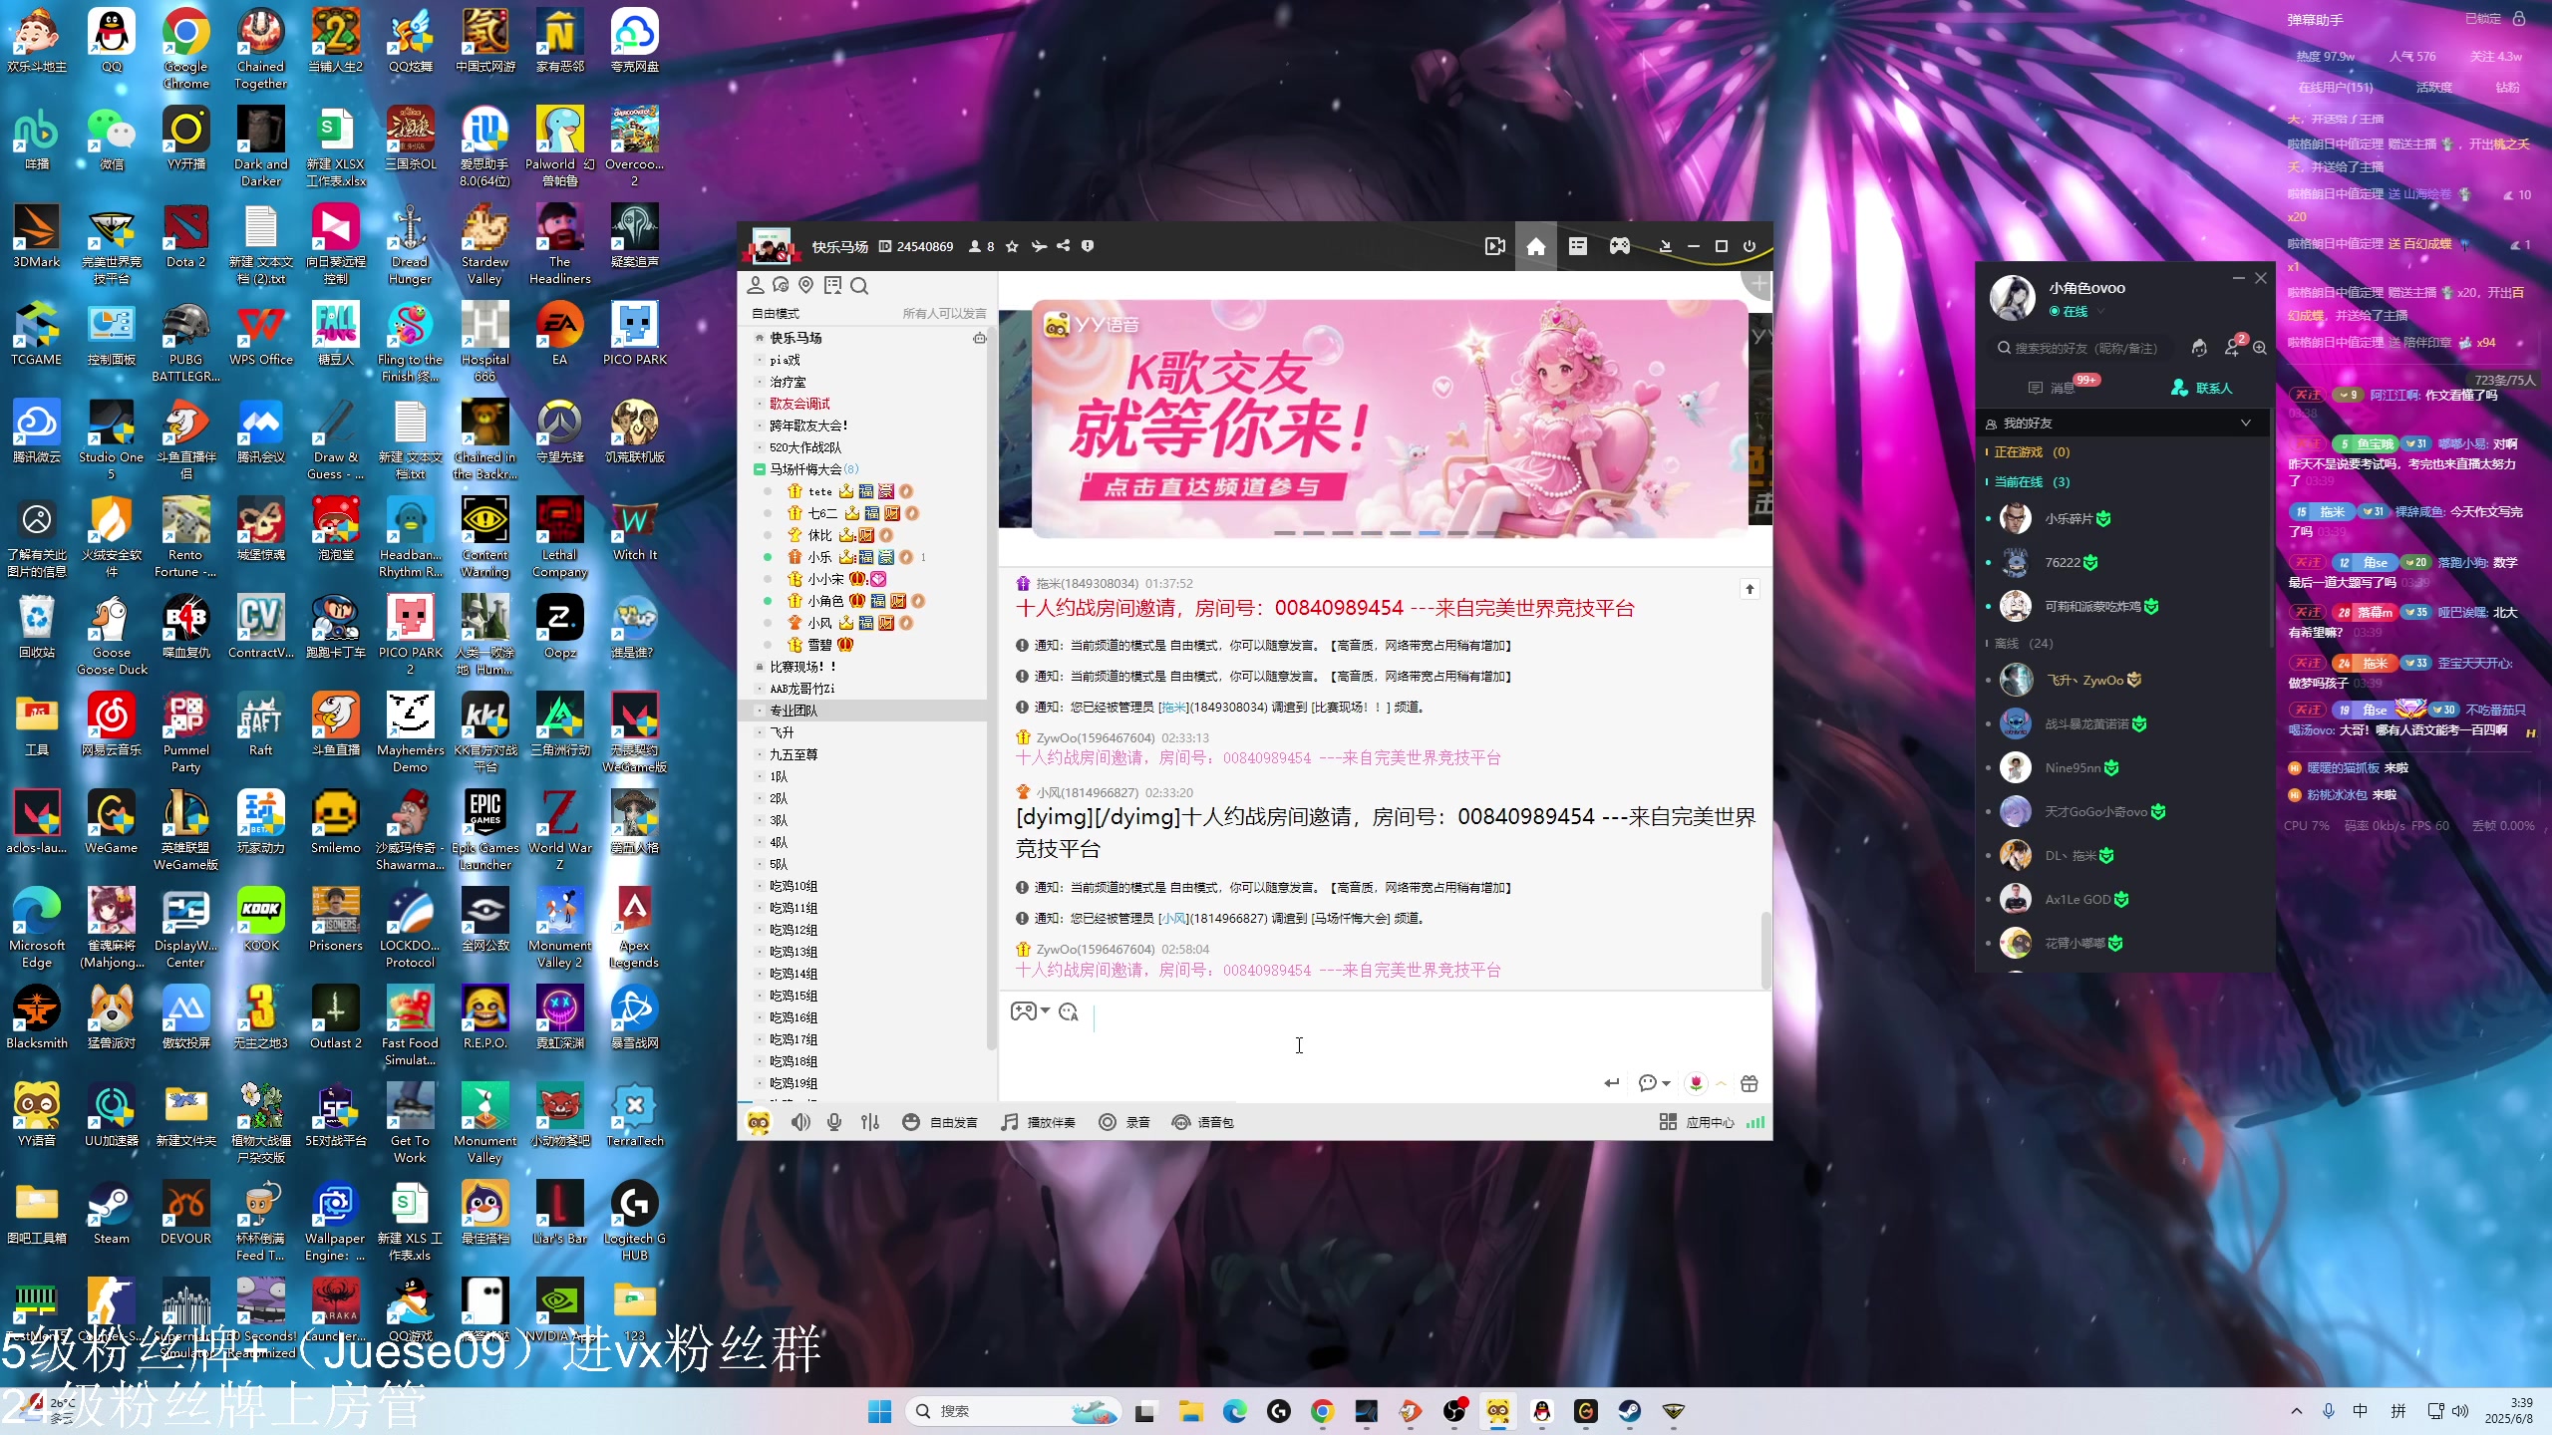The height and width of the screenshot is (1435, 2552).
Task: Click the robot icon beside 快乐马场
Action: point(980,338)
